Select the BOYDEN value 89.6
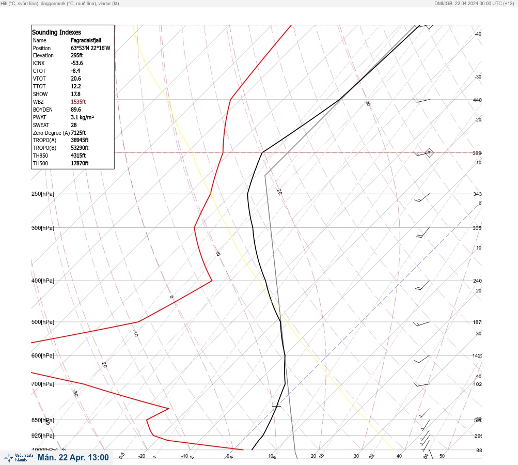 point(75,110)
